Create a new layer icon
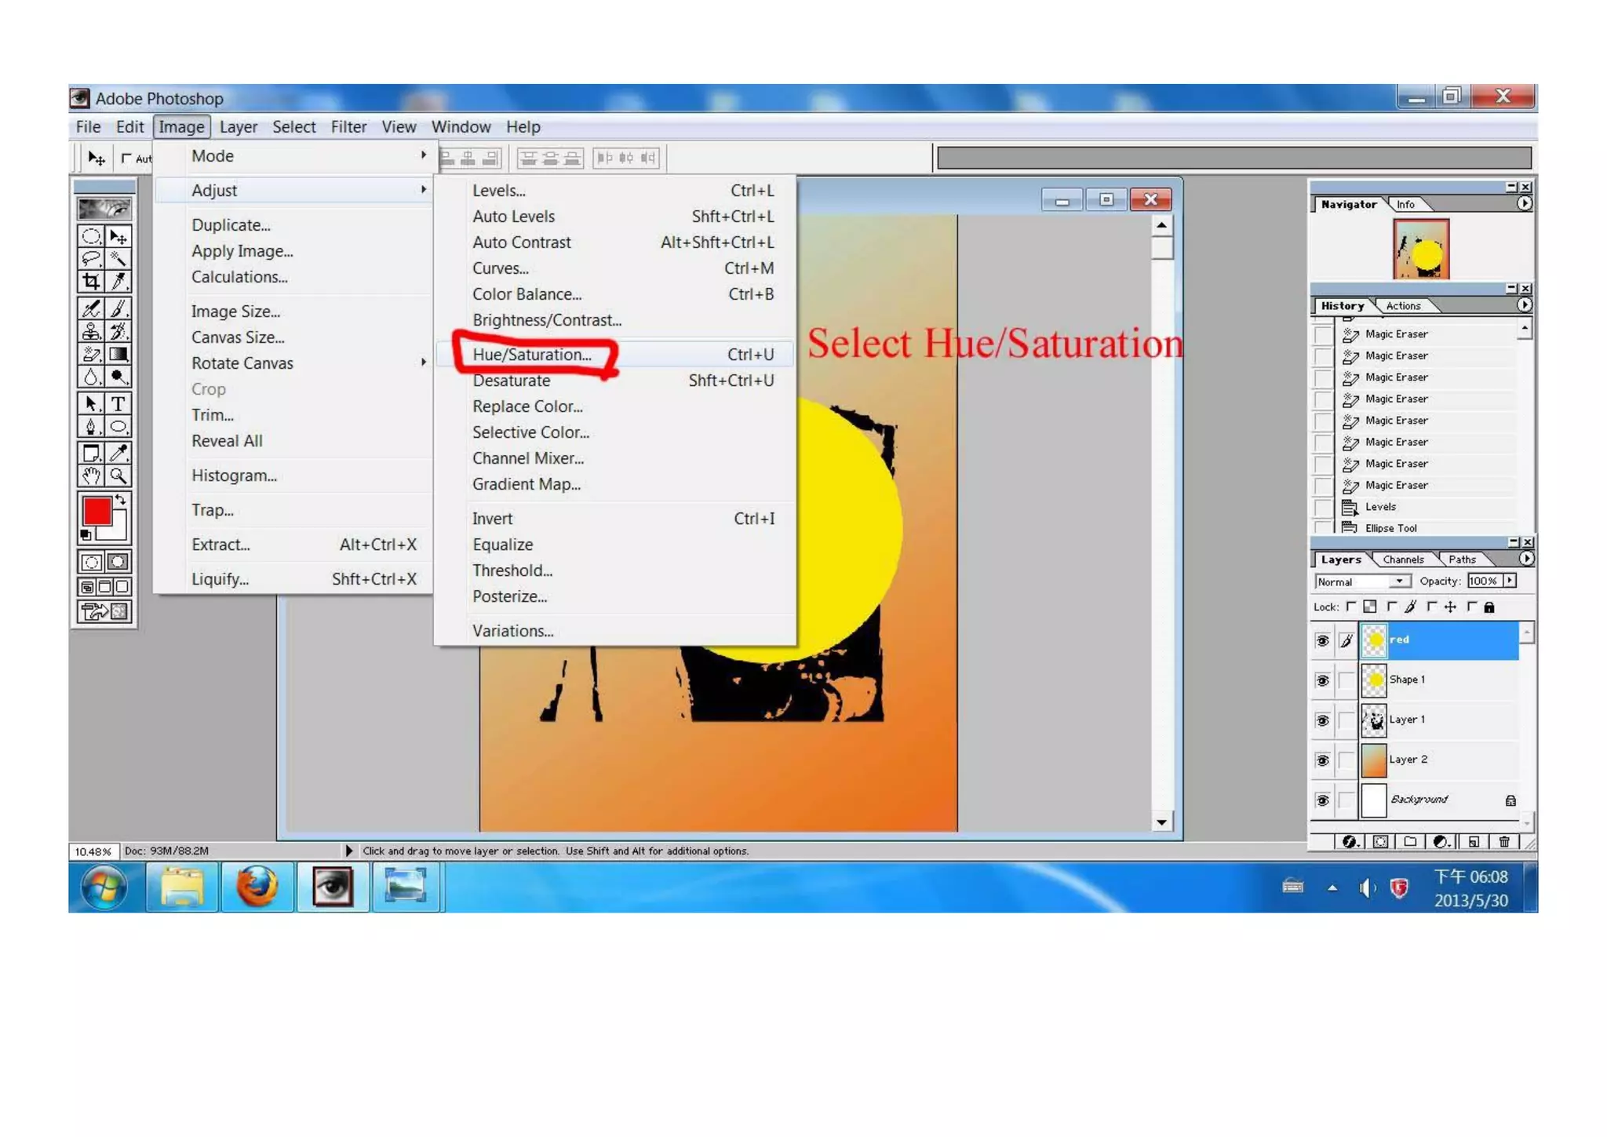Screen dimensions: 1607x1137 point(1474,842)
